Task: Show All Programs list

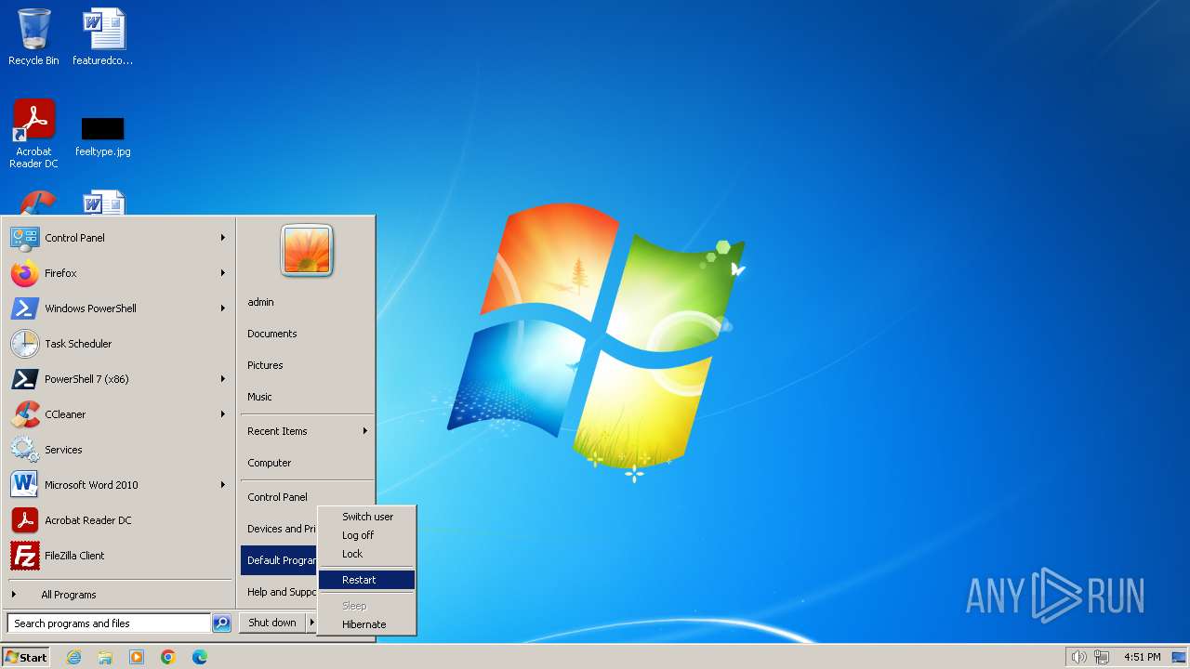Action: [x=118, y=595]
